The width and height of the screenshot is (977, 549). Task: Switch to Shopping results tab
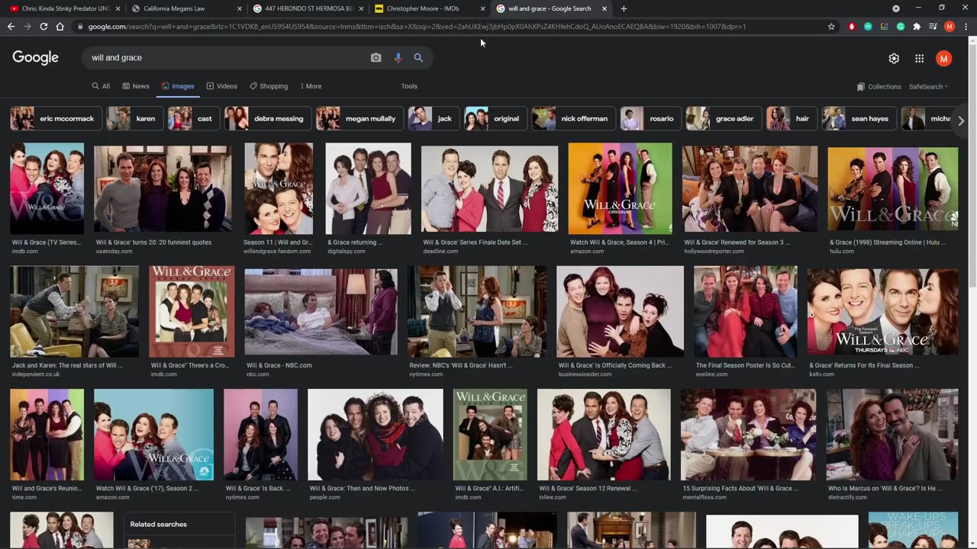click(x=269, y=86)
